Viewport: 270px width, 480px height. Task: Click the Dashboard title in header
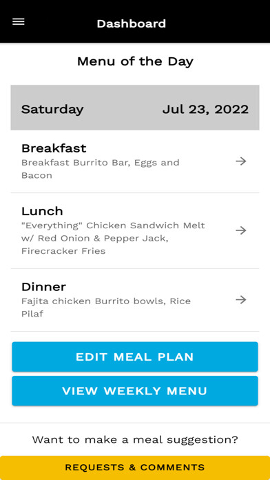coord(132,23)
